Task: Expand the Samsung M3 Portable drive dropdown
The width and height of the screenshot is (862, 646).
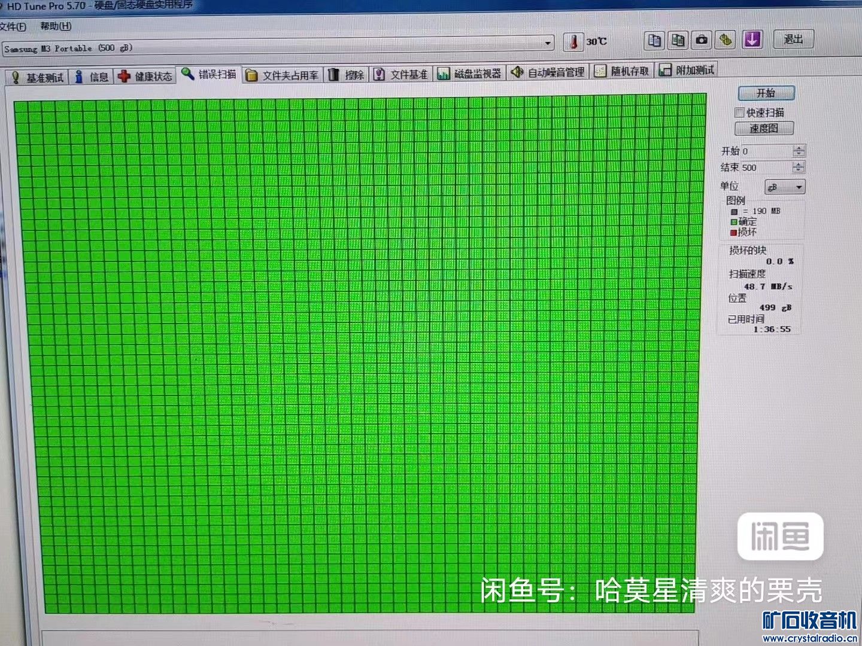Action: tap(548, 43)
